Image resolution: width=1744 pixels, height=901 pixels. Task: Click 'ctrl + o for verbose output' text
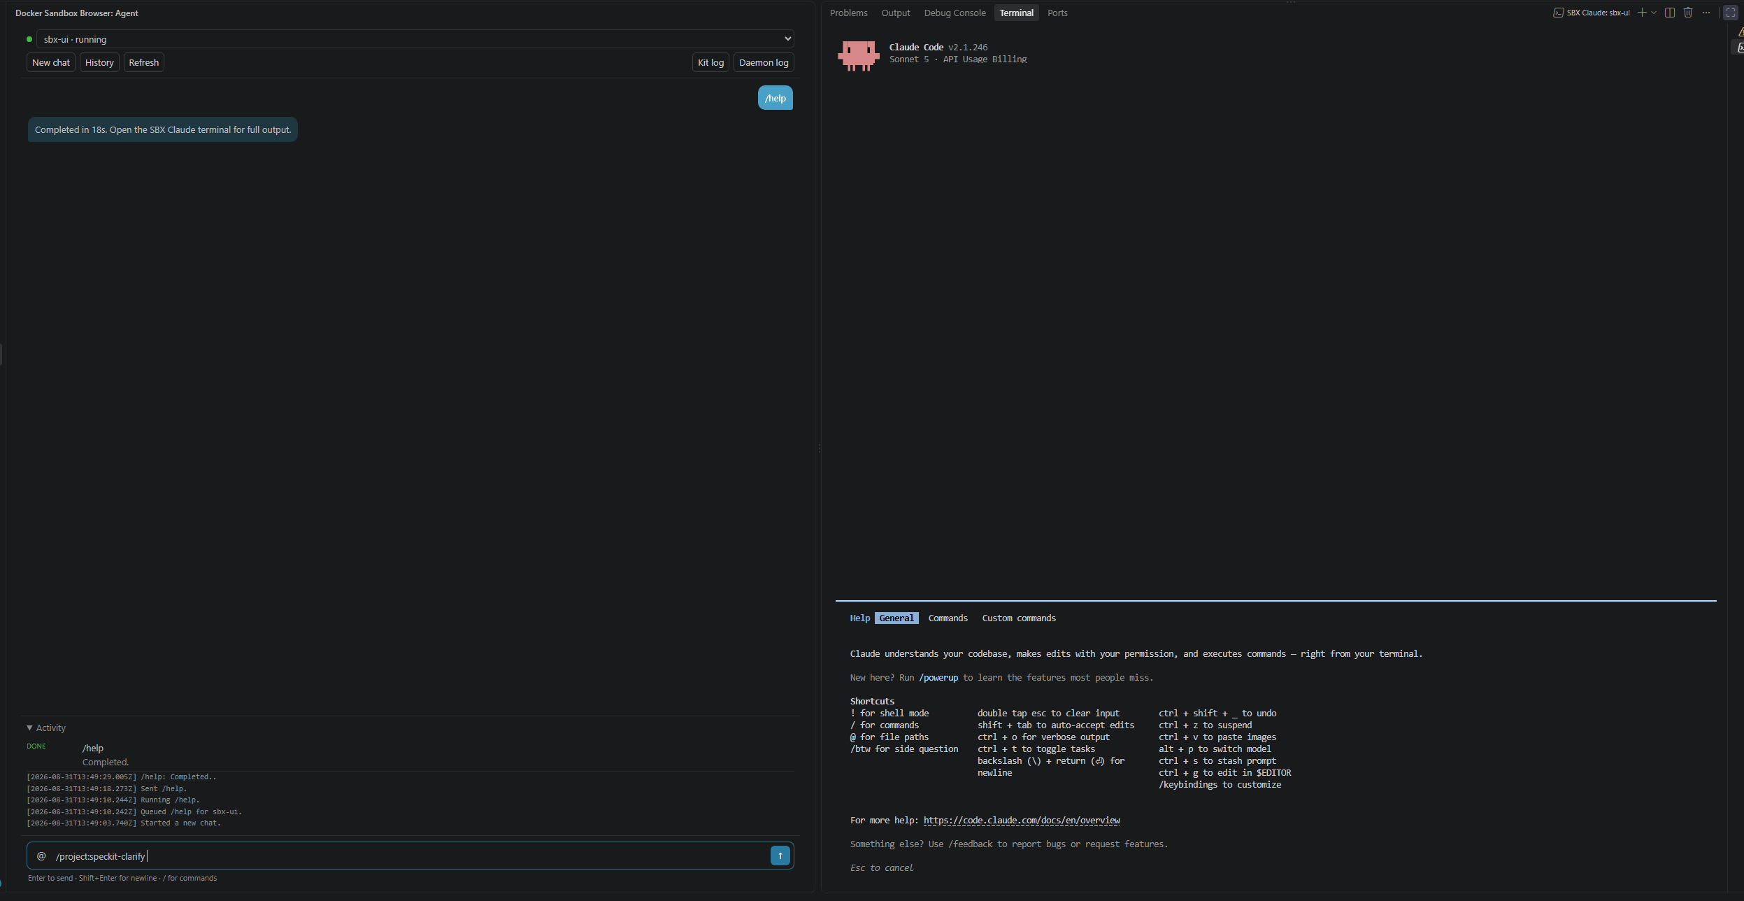[x=1043, y=737]
